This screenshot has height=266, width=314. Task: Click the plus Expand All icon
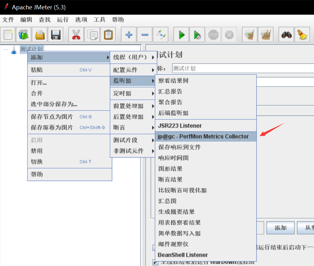coord(129,34)
